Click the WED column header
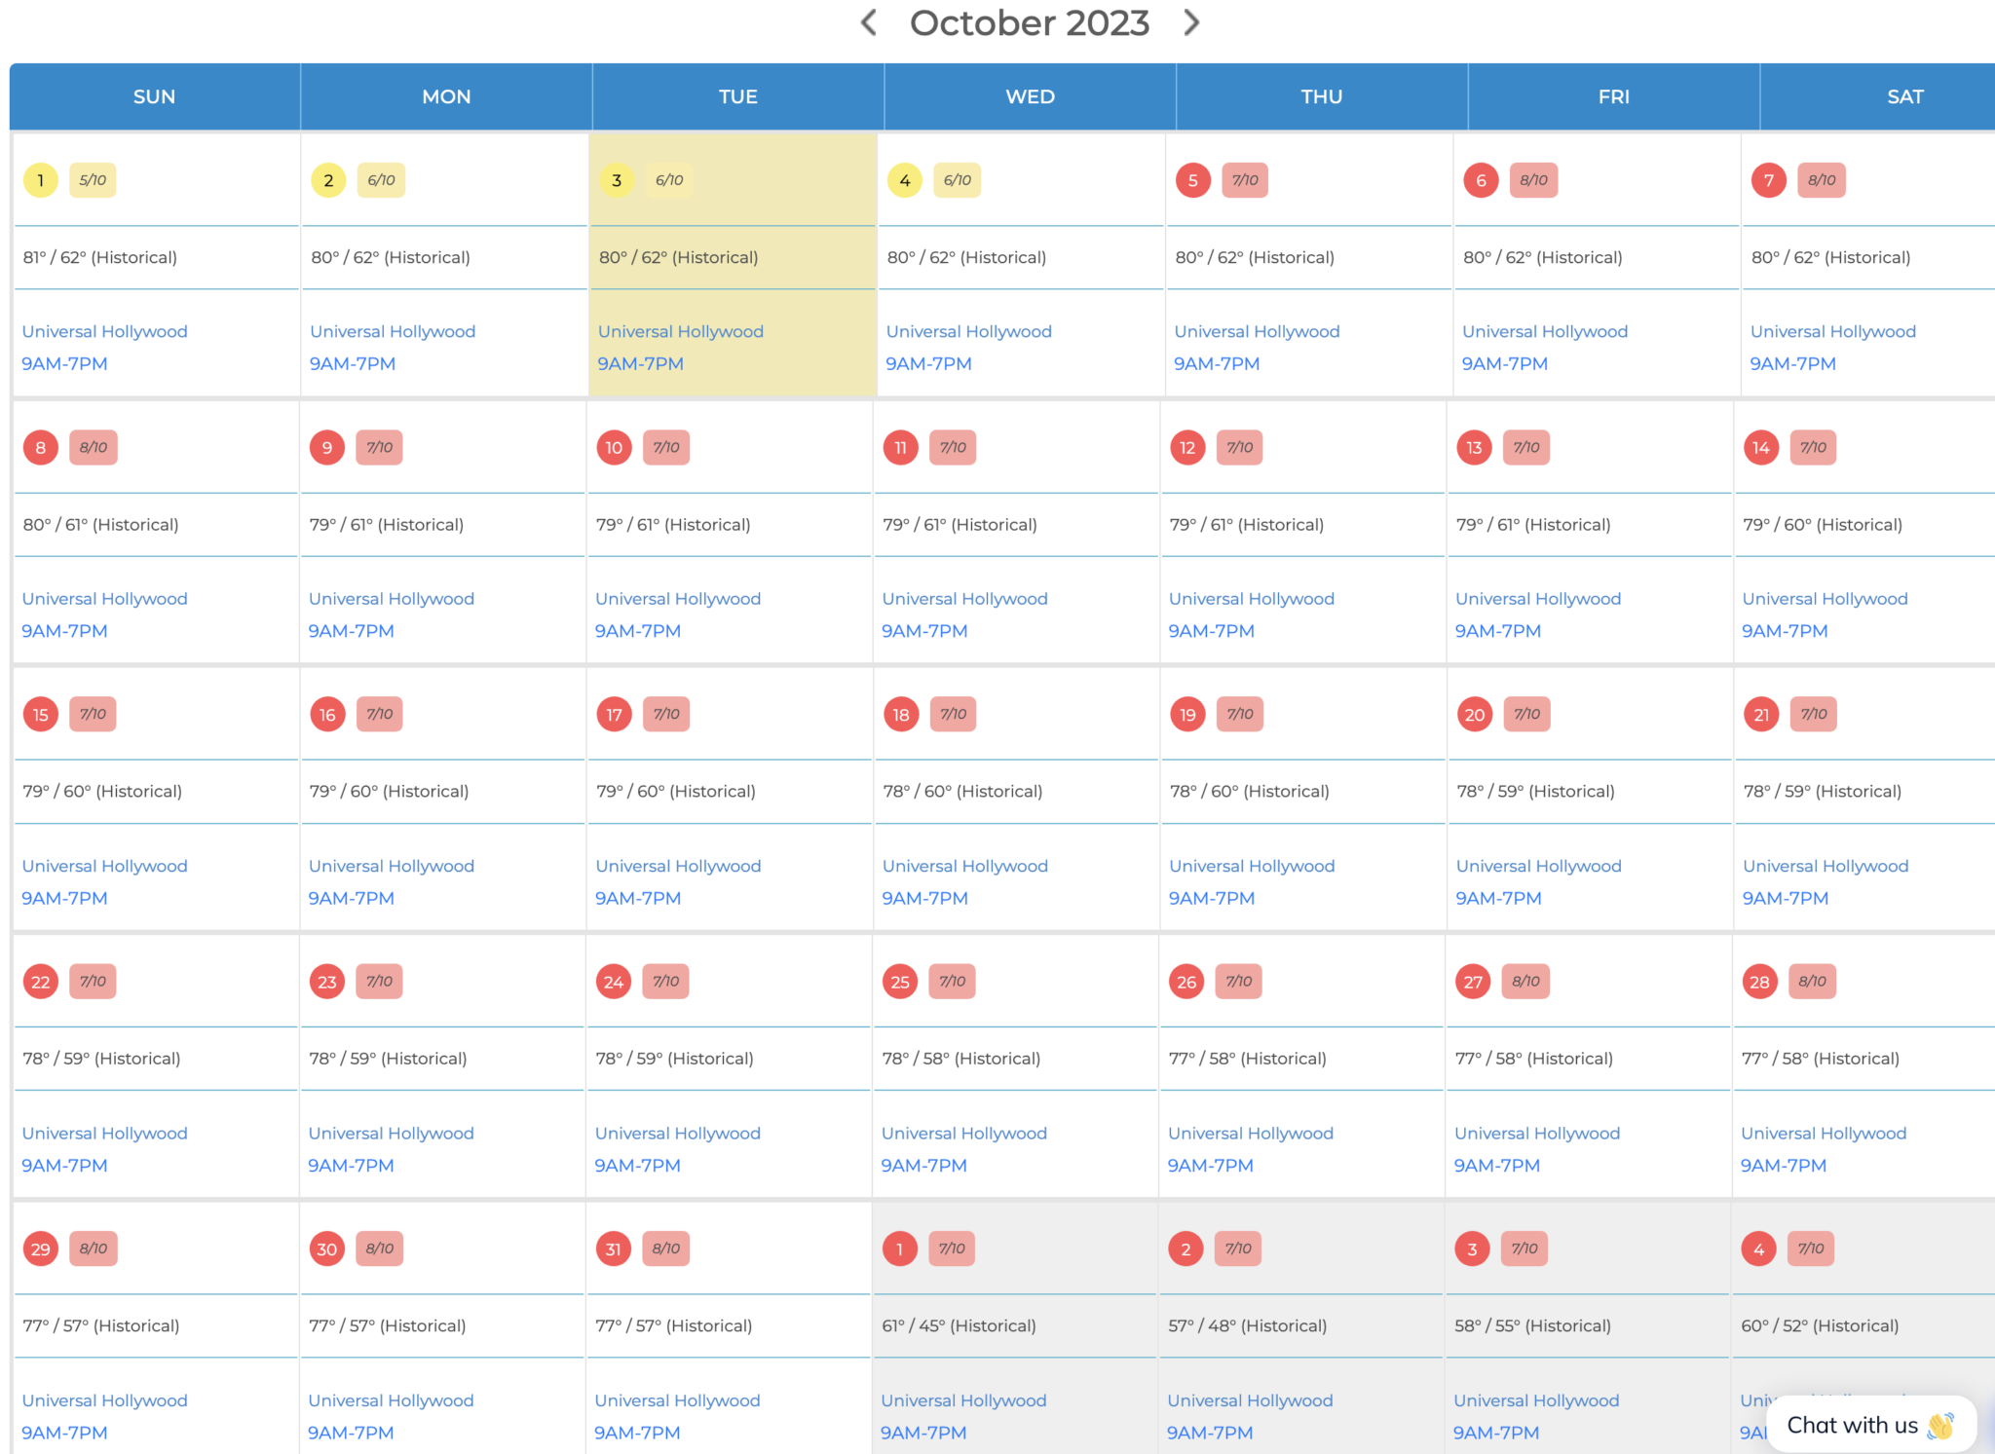The image size is (1995, 1454). click(x=1030, y=96)
